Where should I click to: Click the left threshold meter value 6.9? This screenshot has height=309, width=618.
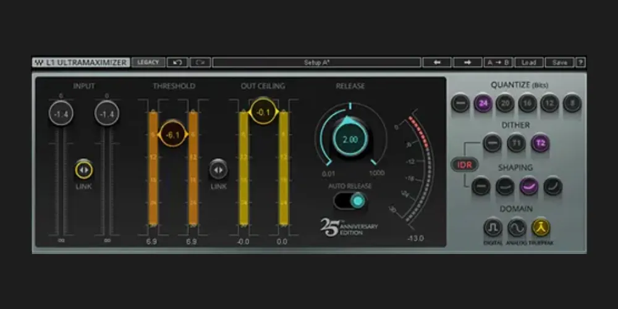tap(152, 242)
